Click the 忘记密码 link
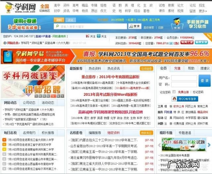This screenshot has width=212, height=174. click(198, 92)
